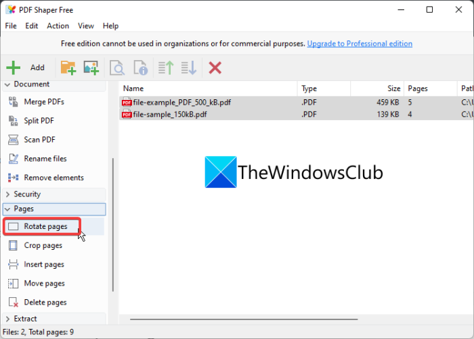Open the Edit menu
This screenshot has height=339, width=474.
pos(31,26)
